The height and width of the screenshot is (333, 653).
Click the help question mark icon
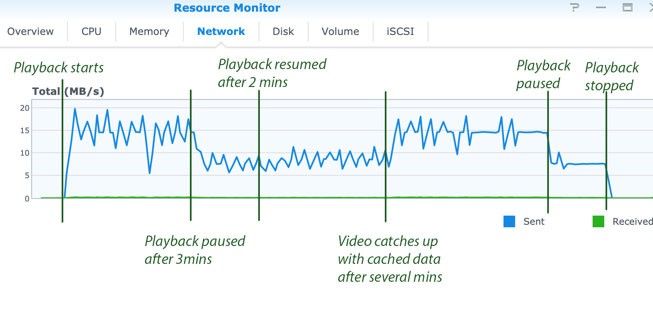click(x=575, y=7)
